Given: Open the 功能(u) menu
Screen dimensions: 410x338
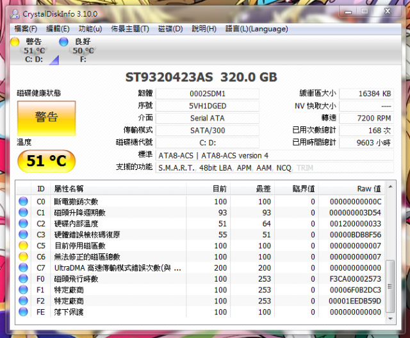Looking at the screenshot, I should pyautogui.click(x=90, y=28).
